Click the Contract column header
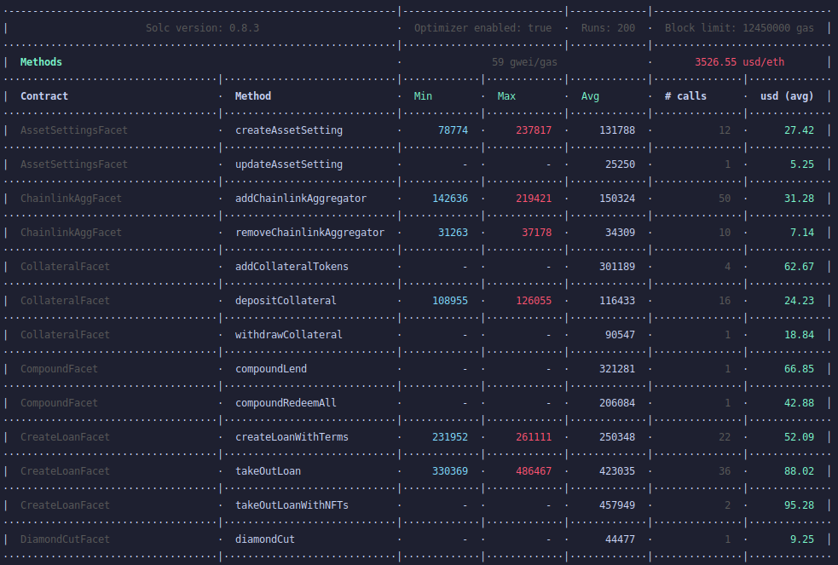The height and width of the screenshot is (565, 838). coord(44,96)
